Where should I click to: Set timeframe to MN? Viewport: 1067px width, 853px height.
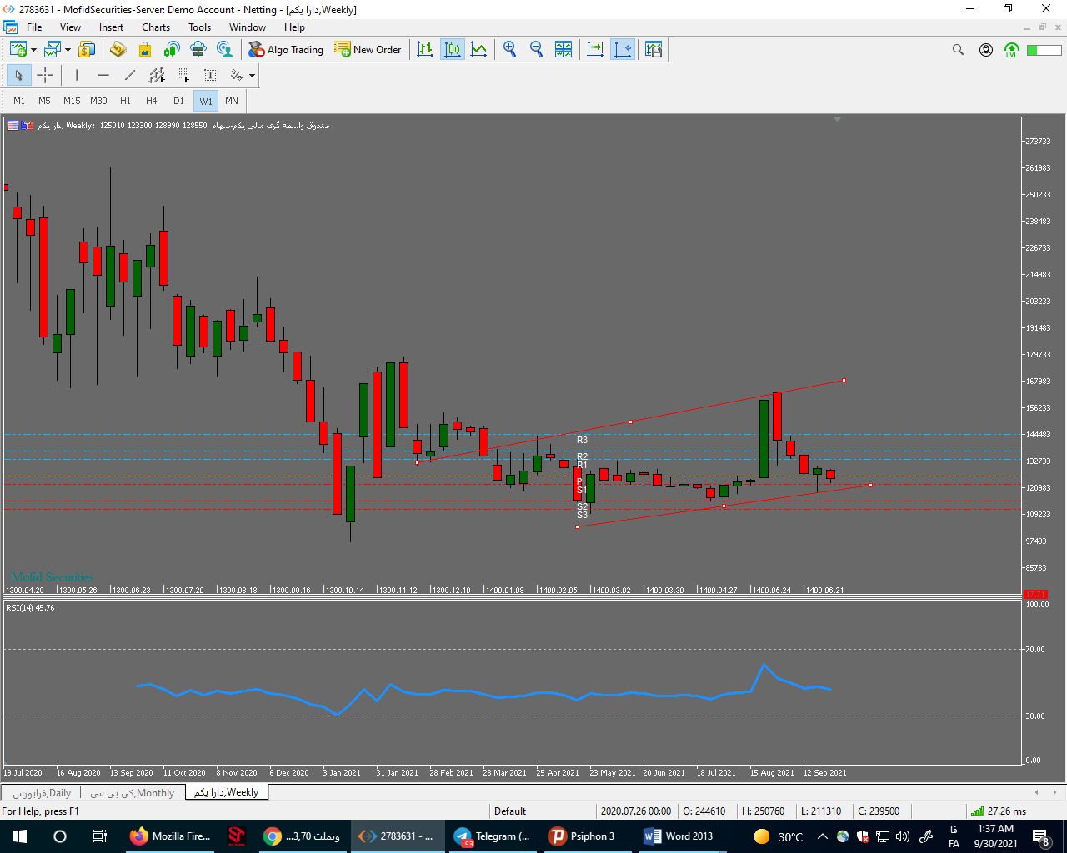click(232, 101)
